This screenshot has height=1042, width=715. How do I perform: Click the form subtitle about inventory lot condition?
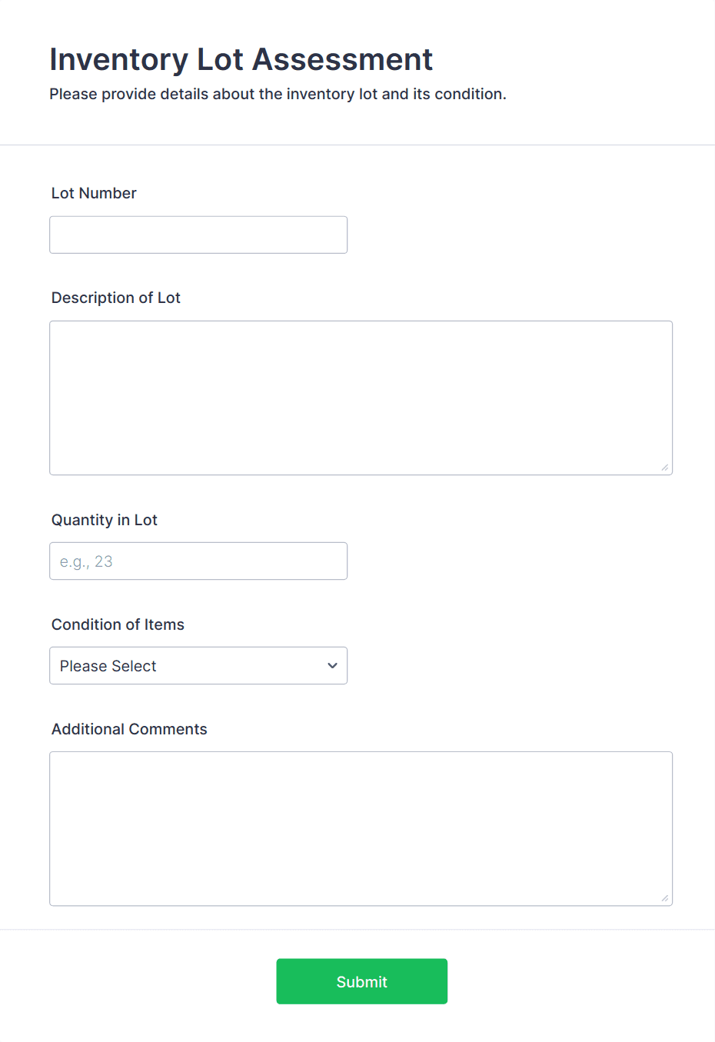(278, 94)
